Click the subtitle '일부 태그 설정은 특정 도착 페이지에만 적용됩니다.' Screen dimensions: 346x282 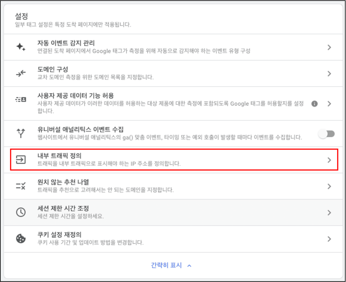point(73,24)
